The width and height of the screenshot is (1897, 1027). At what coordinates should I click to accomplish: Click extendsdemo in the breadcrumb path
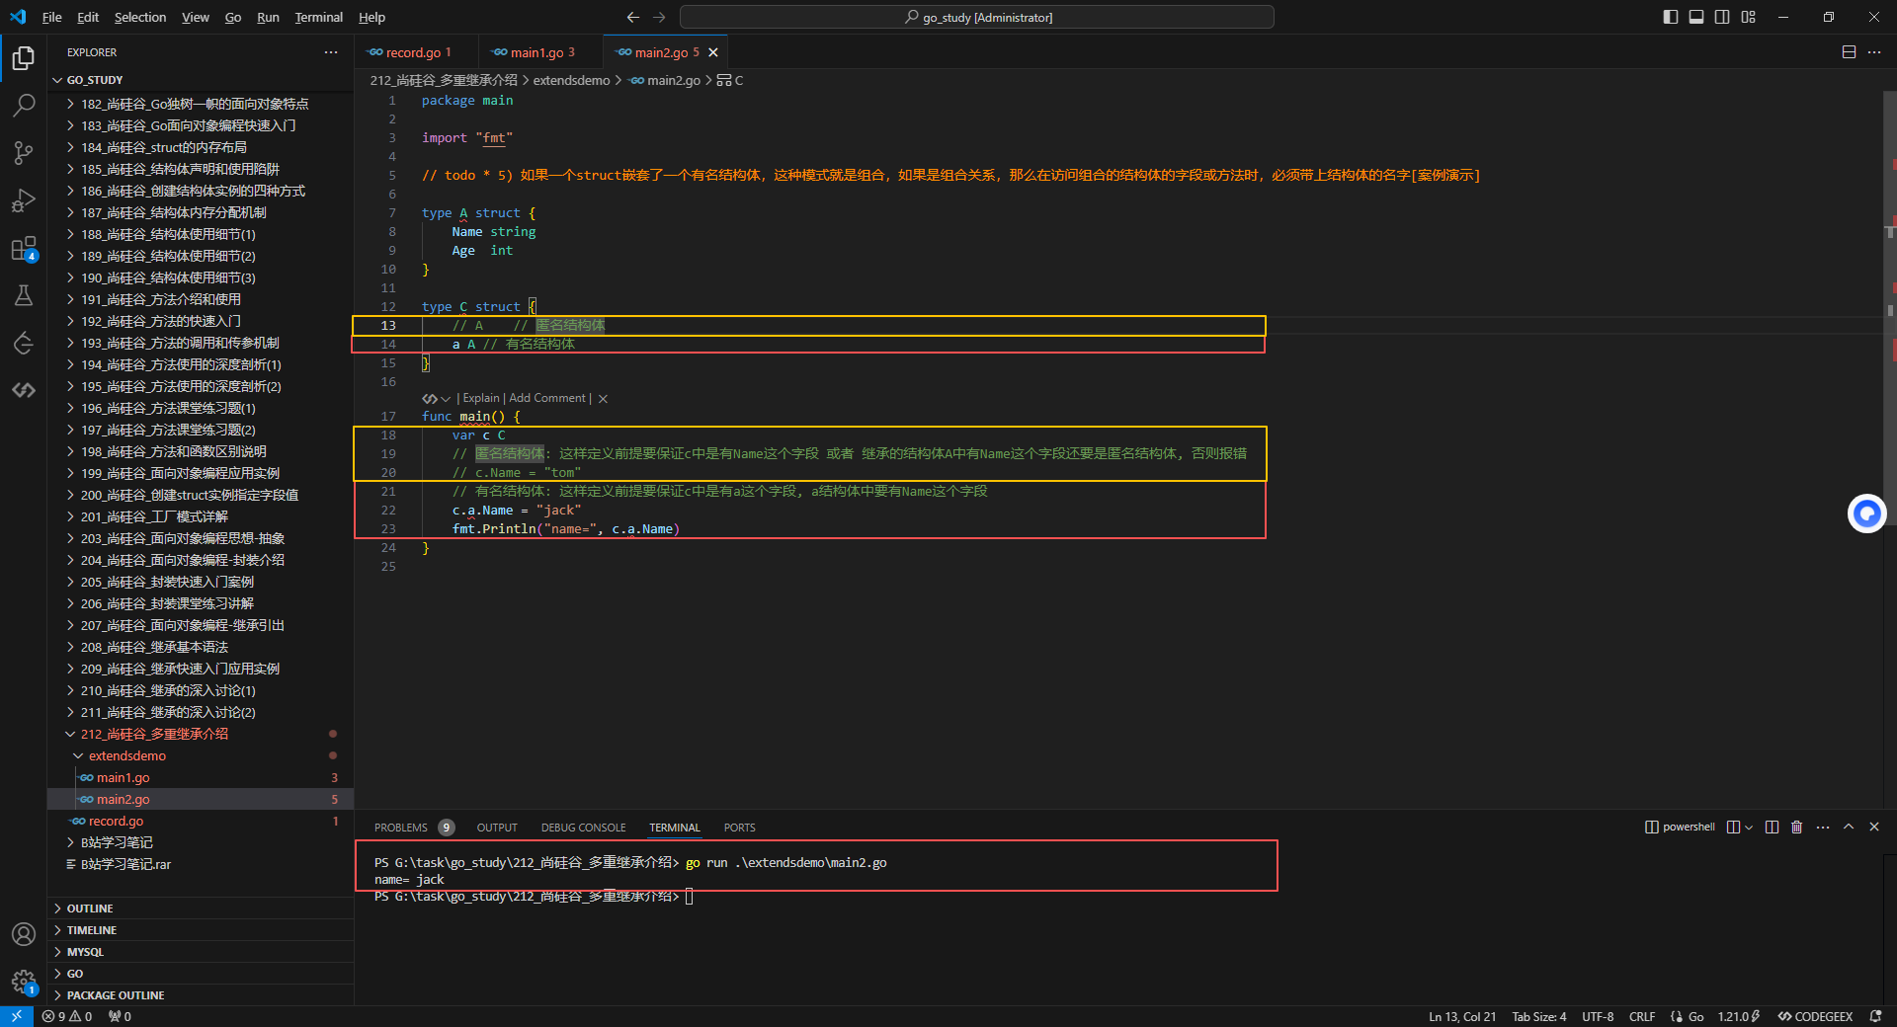tap(571, 80)
